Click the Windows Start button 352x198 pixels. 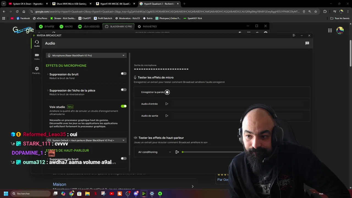click(6, 194)
